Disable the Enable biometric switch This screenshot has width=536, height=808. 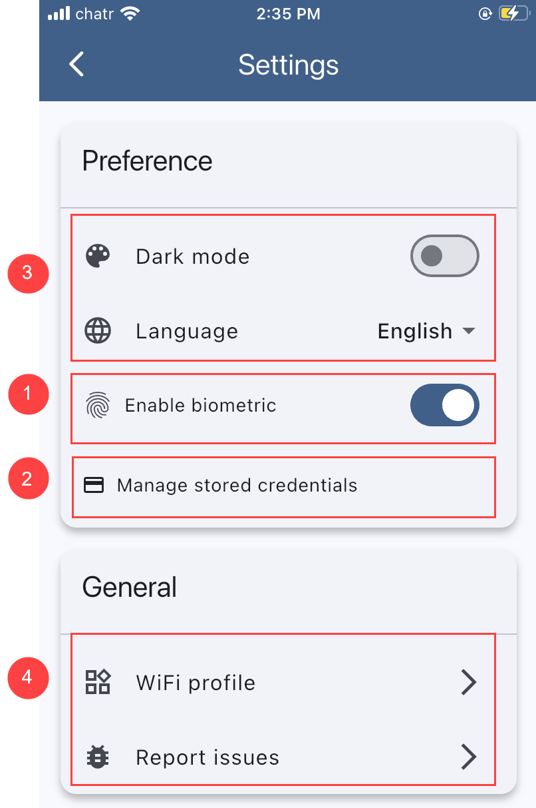click(444, 405)
